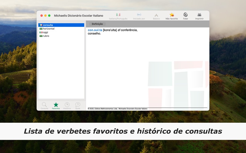
Task: Click the con.sul.ta headword in the definition
Action: tap(95, 30)
